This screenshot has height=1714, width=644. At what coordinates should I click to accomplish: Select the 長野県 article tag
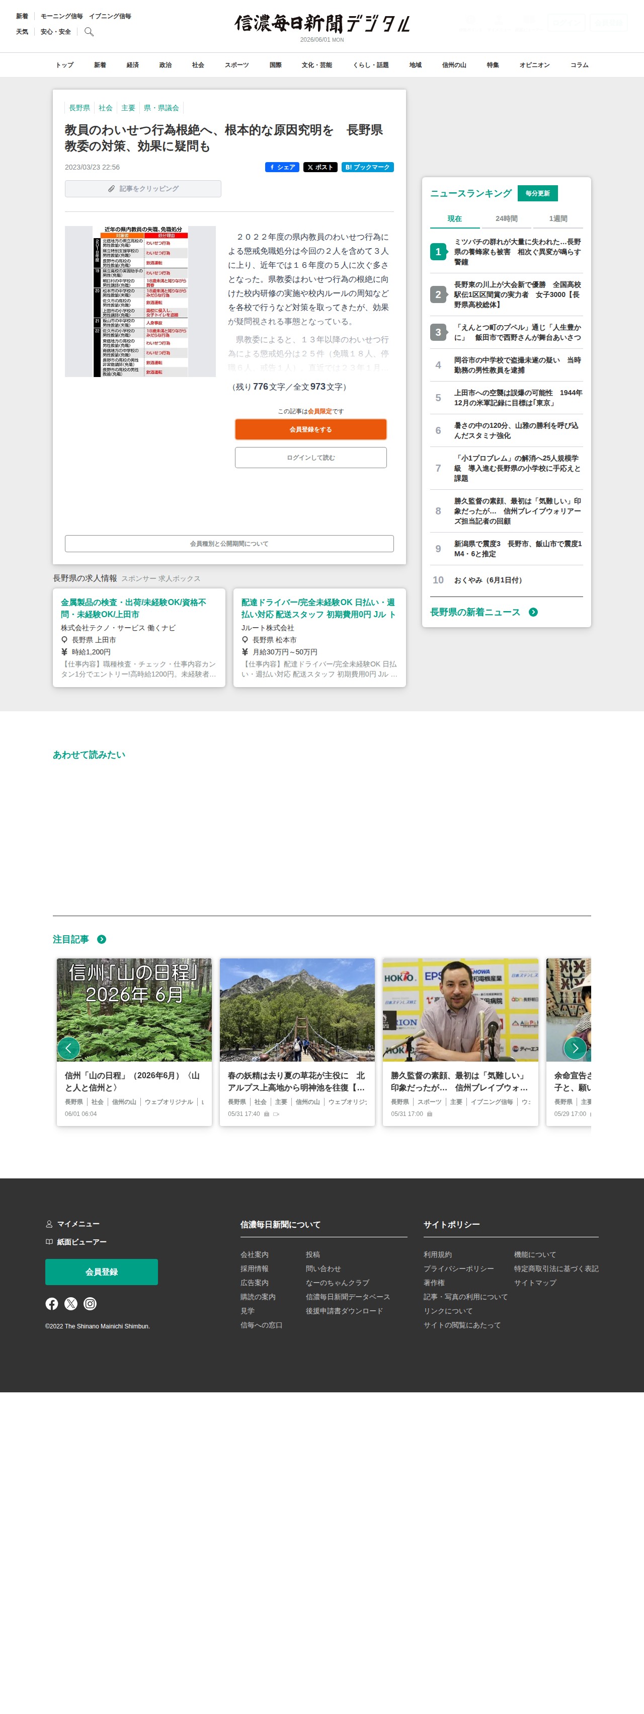tap(79, 108)
